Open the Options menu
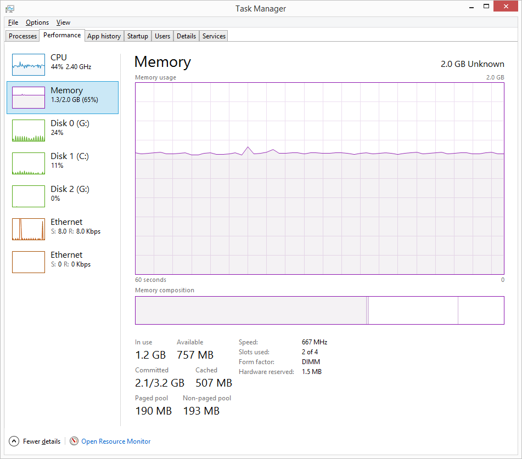This screenshot has width=522, height=459. click(x=37, y=22)
